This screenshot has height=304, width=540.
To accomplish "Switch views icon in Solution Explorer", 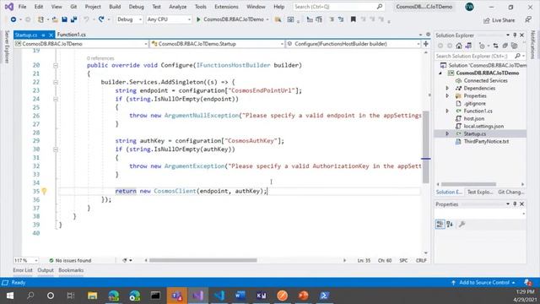I will [x=468, y=46].
